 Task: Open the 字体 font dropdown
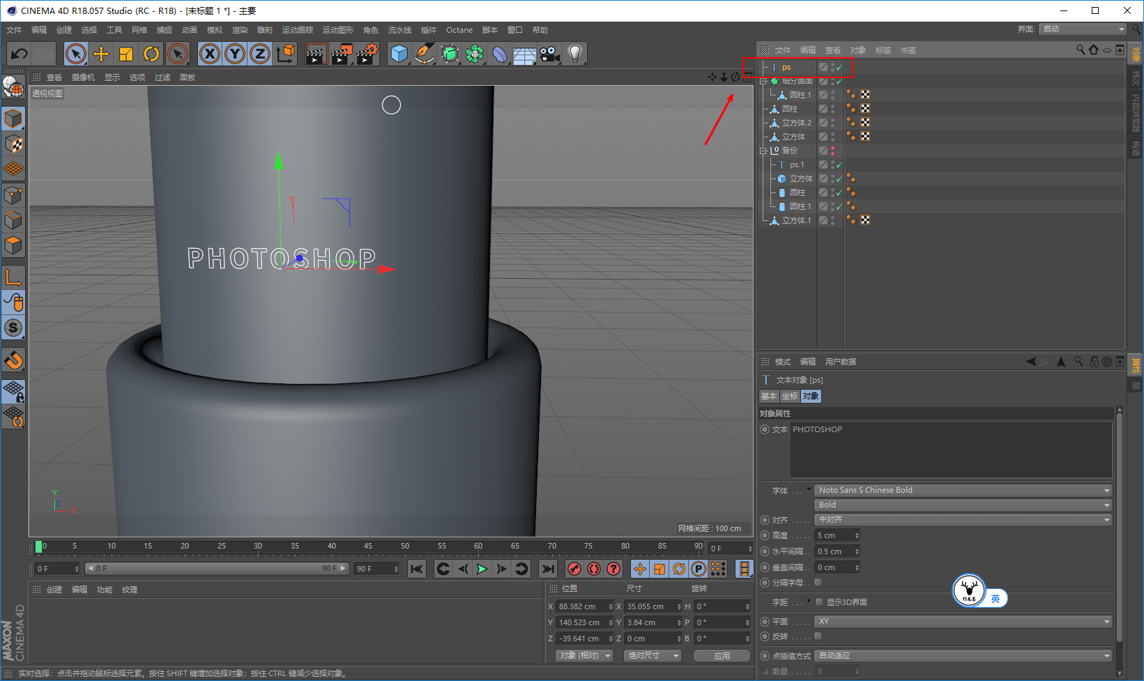(963, 490)
